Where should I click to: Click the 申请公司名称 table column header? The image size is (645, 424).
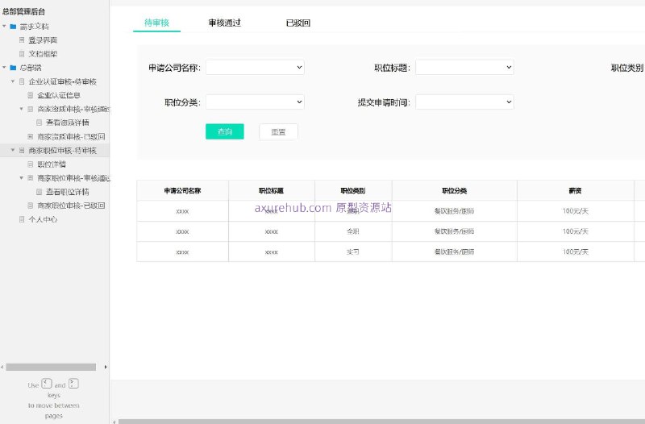click(182, 190)
